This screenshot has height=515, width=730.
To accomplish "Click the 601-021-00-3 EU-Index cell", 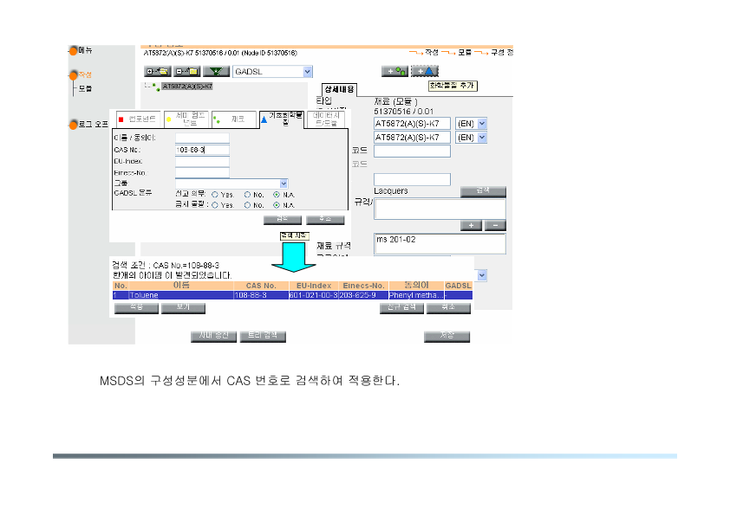I will (313, 295).
